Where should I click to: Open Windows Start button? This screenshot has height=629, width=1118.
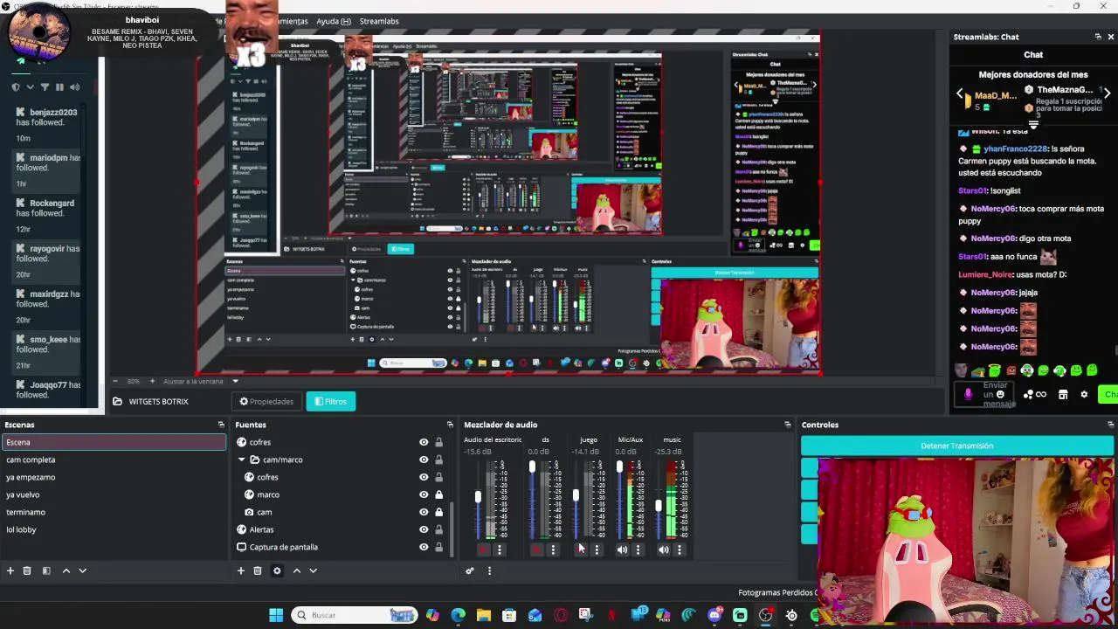[x=276, y=615]
